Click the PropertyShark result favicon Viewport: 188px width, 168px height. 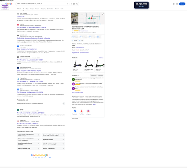(x=18, y=79)
